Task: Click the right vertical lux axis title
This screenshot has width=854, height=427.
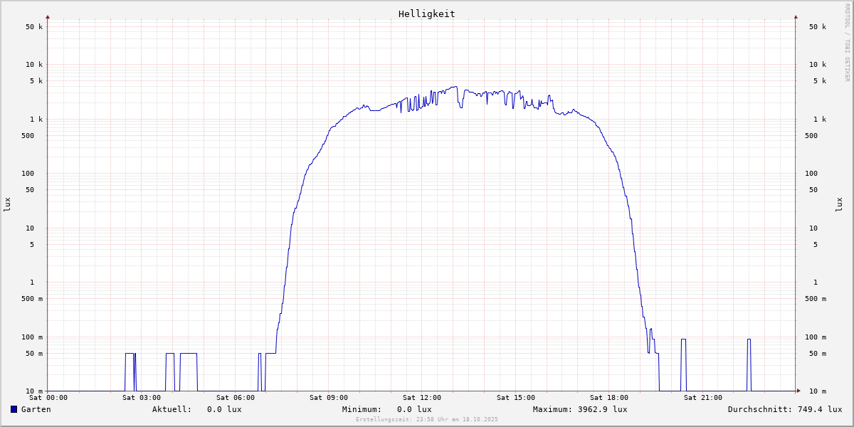Action: (x=839, y=204)
